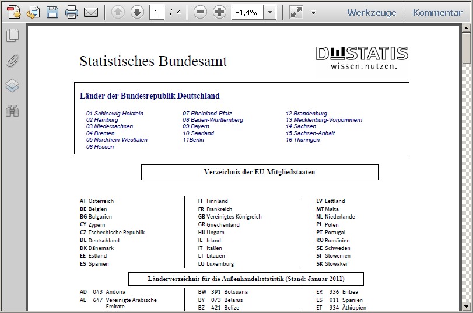Click '05 Nordrhein-Westfalen' entry
The image size is (473, 313).
click(117, 140)
